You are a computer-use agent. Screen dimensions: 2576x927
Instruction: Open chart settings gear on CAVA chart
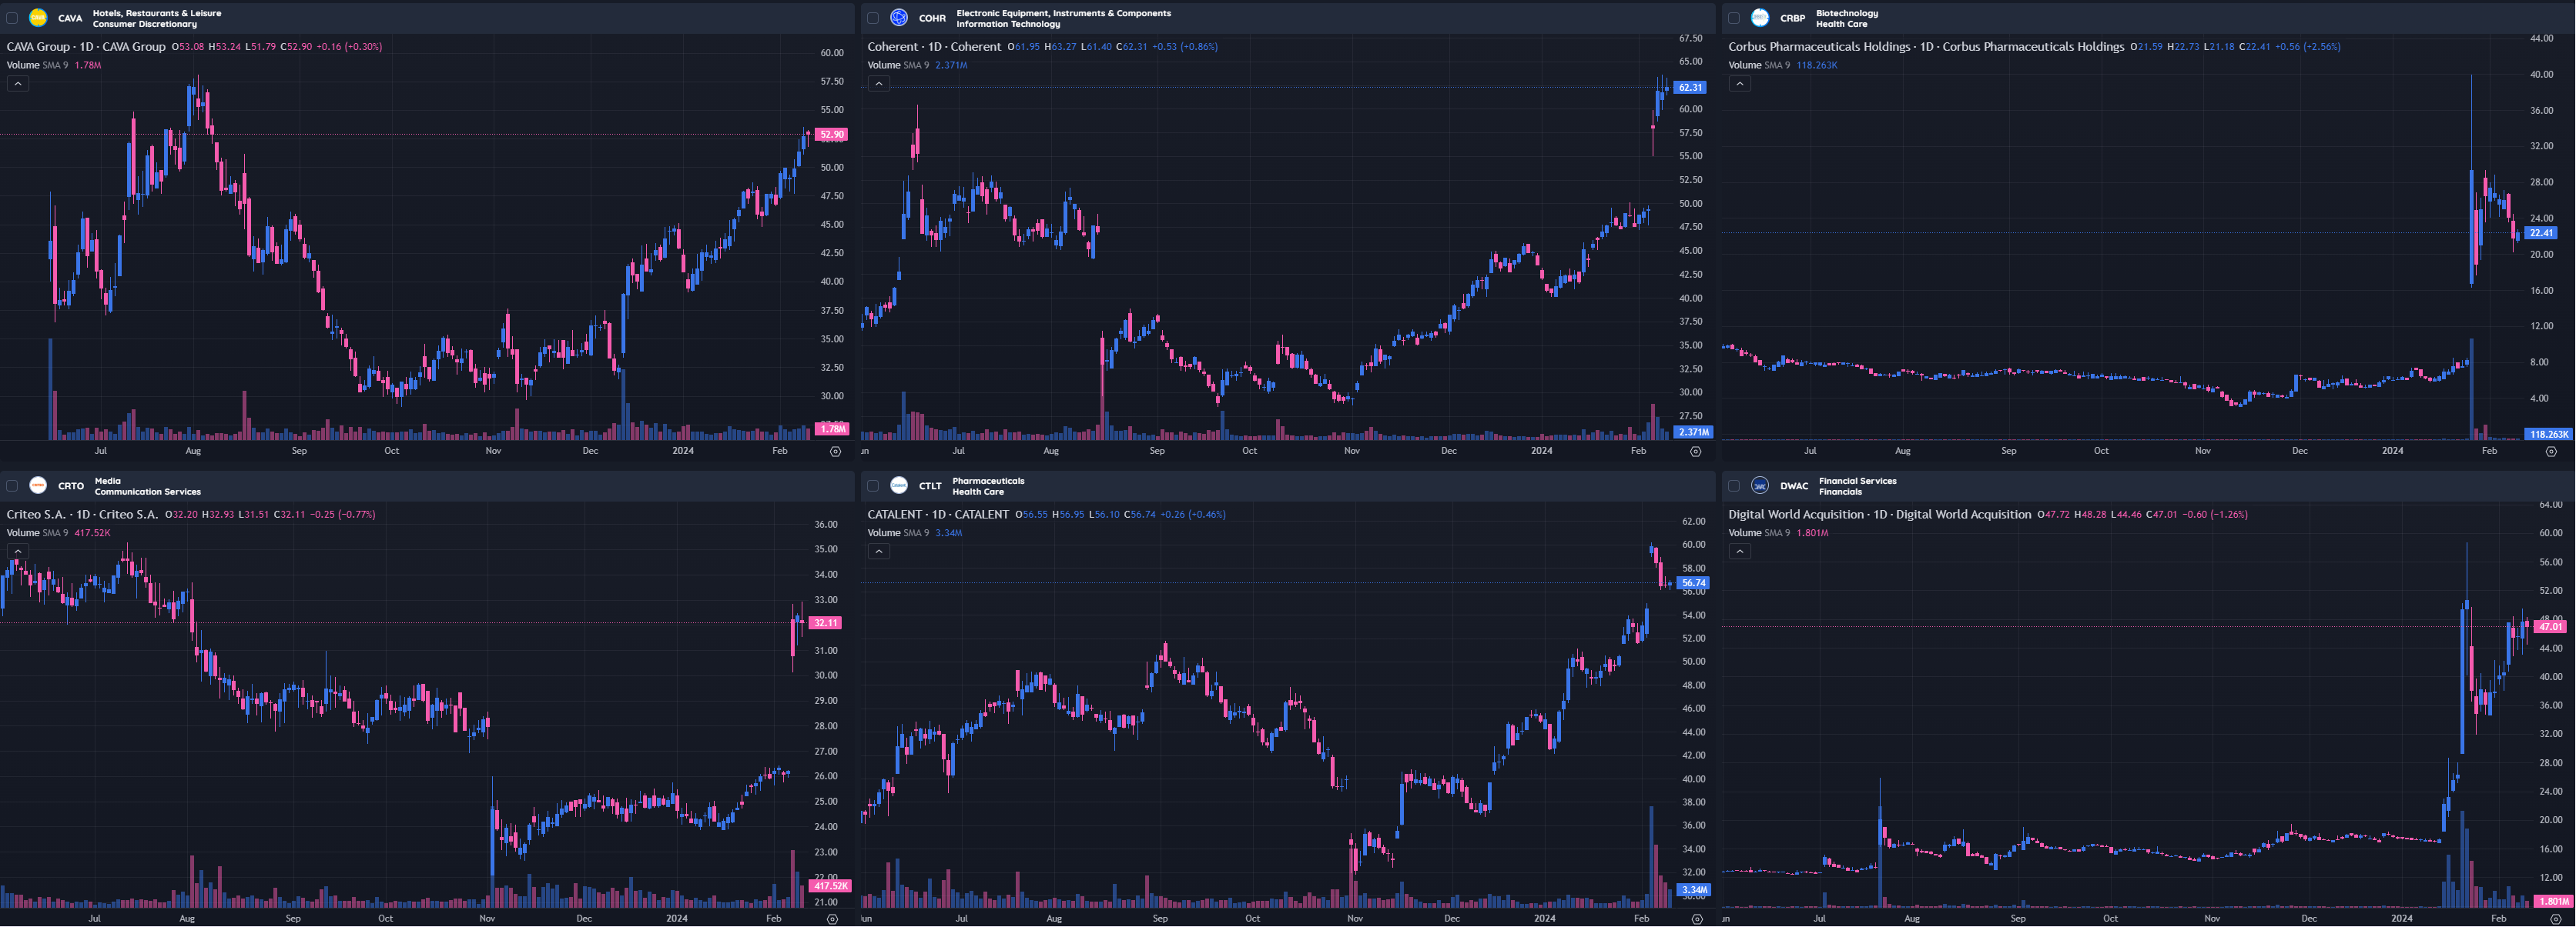[835, 452]
